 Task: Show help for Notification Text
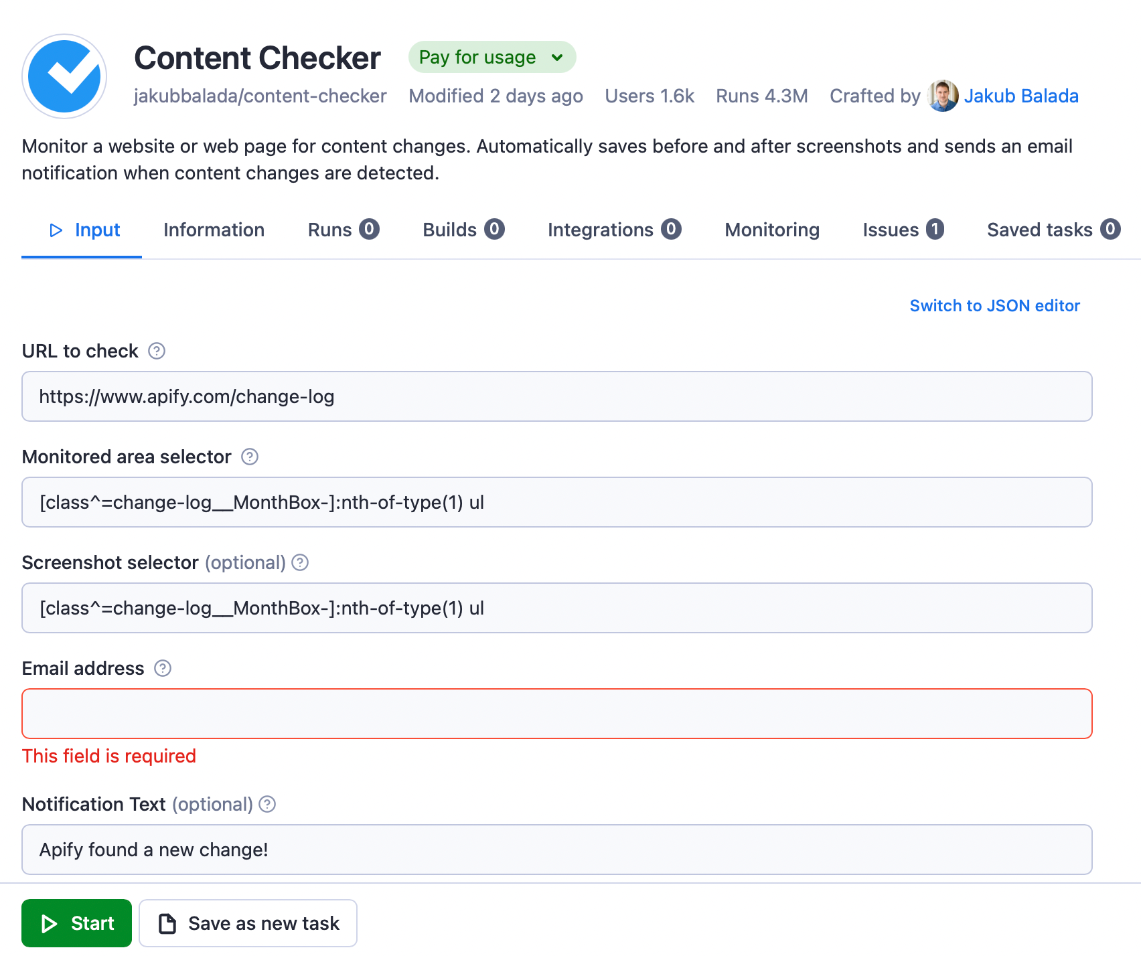(267, 804)
